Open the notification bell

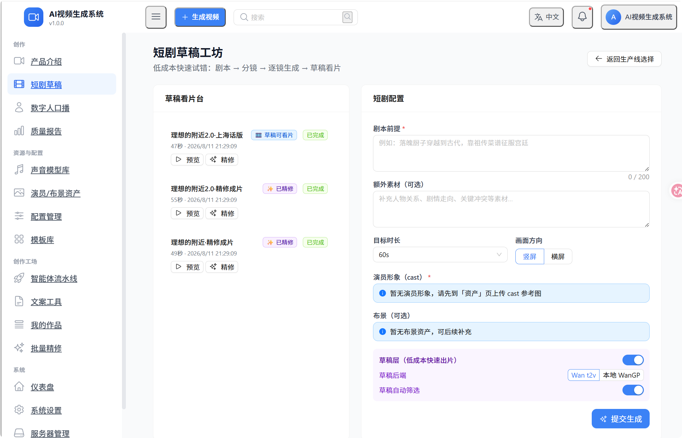(582, 17)
